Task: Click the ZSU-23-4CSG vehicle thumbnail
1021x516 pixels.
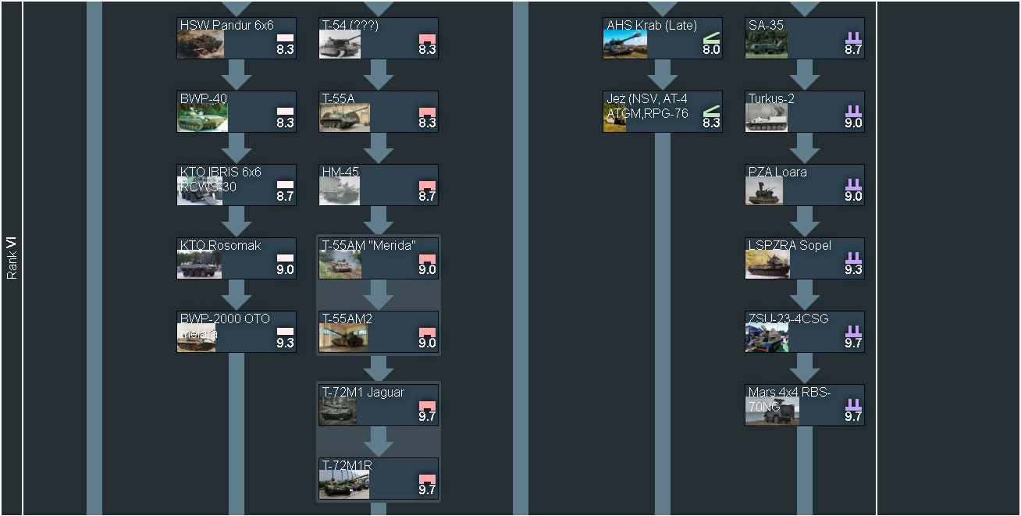Action: 767,338
